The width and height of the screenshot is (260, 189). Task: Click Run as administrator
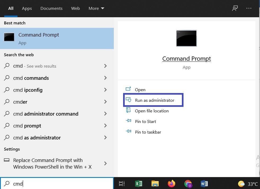153,100
